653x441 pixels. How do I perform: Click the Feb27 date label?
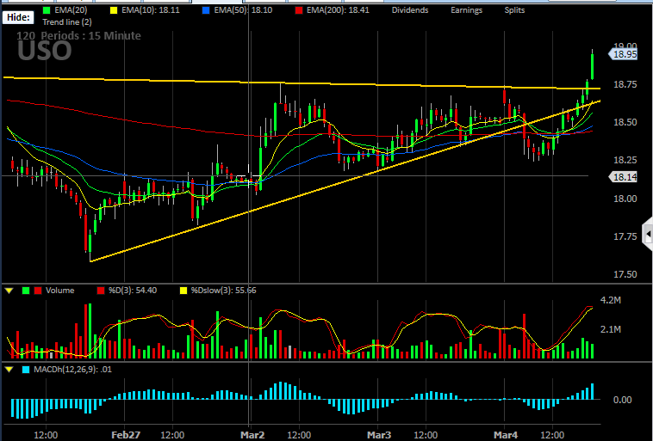(x=126, y=435)
